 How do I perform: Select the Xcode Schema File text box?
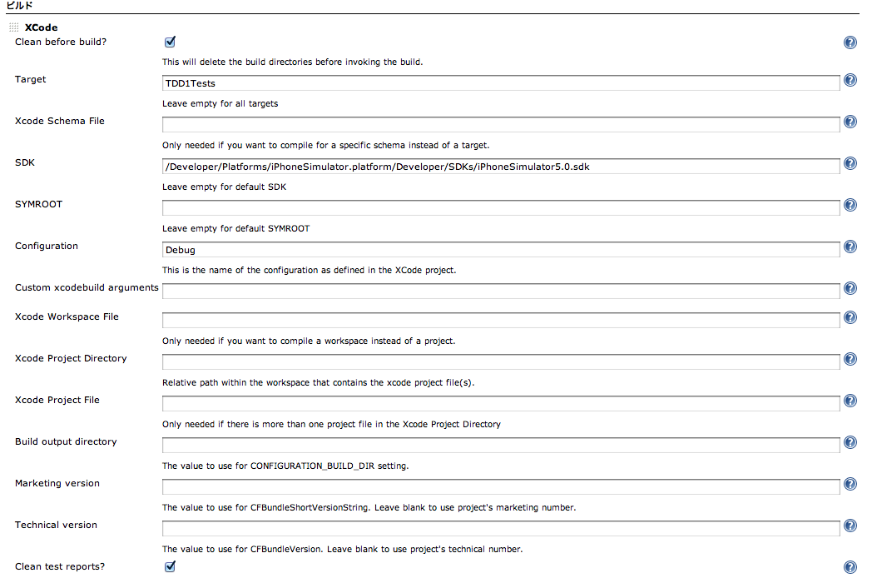pos(501,125)
